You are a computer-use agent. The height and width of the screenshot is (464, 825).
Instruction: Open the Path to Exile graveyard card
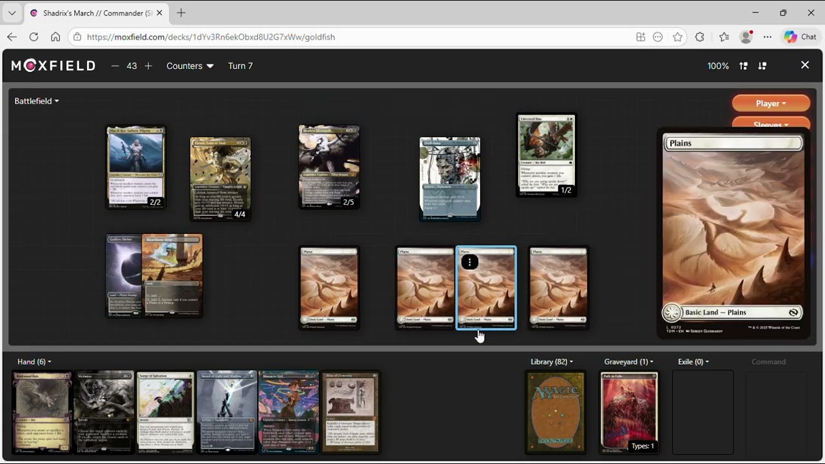tap(630, 412)
